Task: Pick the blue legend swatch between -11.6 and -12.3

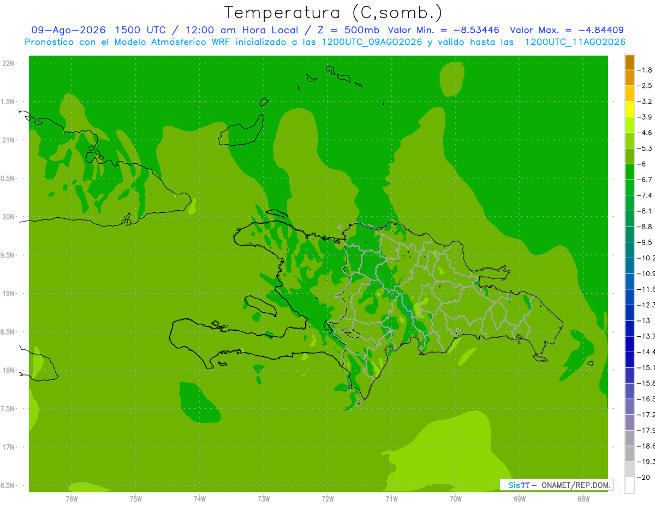Action: tap(629, 297)
